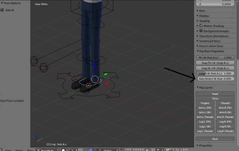Screen dimensions: 239x151
Task: Click the FK / IK (foot.ik.L) slider
Action: [215, 57]
